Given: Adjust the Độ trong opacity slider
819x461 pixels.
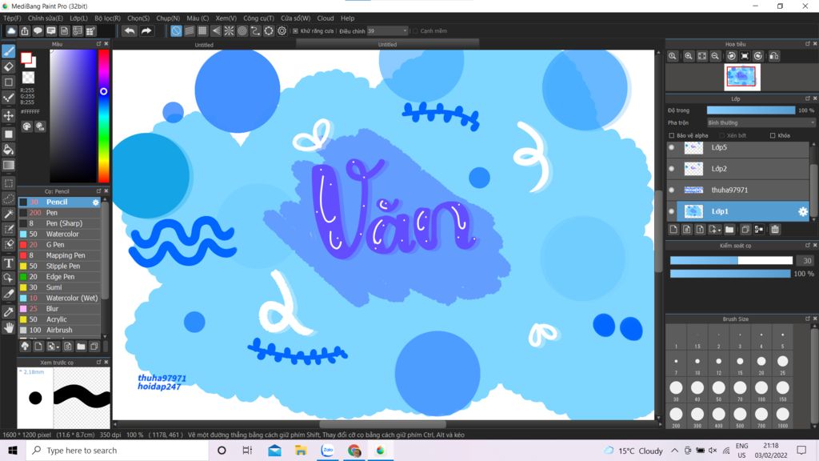Looking at the screenshot, I should pyautogui.click(x=750, y=110).
